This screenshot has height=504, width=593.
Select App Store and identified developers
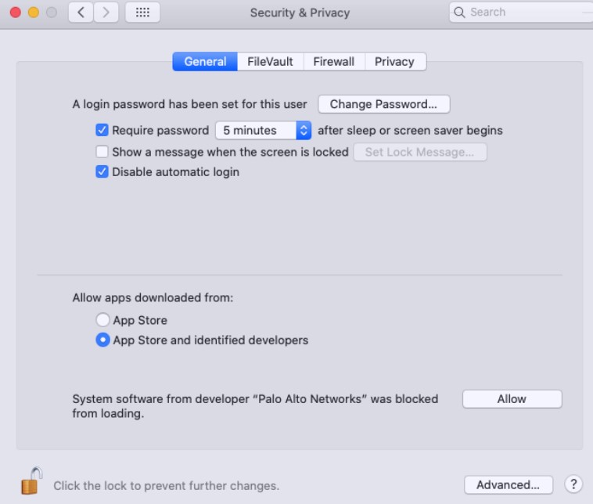pos(102,340)
